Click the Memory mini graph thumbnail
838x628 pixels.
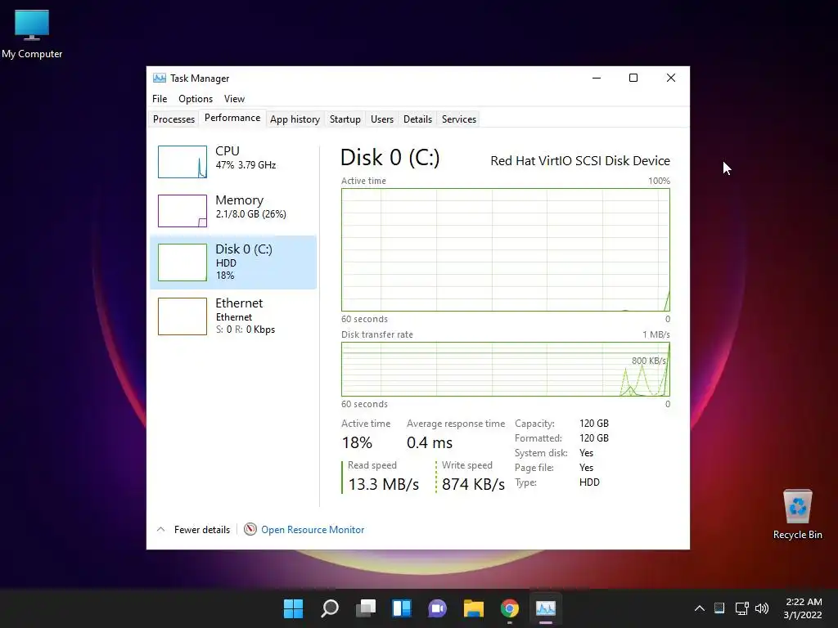pyautogui.click(x=182, y=211)
